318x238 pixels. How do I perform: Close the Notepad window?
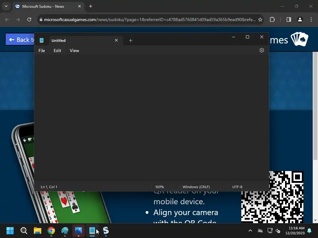coord(261,37)
